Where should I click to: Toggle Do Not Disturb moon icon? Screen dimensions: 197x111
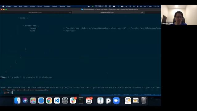(126, 6)
